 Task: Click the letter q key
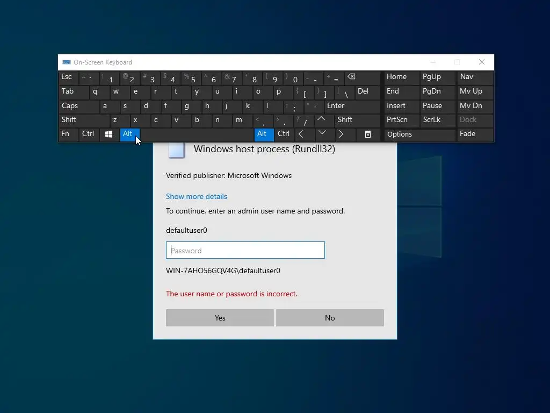[x=99, y=92]
